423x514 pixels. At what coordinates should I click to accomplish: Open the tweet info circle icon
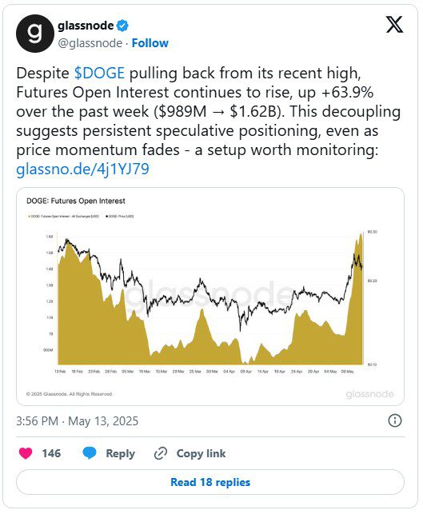pos(395,420)
